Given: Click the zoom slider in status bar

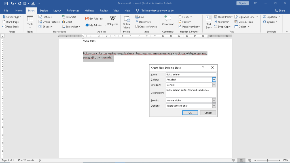Looking at the screenshot, I should 267,160.
